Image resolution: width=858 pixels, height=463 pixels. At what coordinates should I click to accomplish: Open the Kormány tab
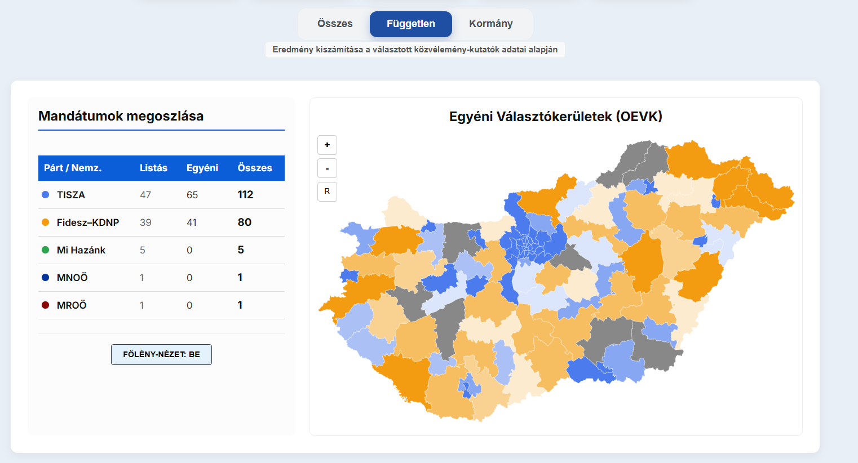pos(490,24)
